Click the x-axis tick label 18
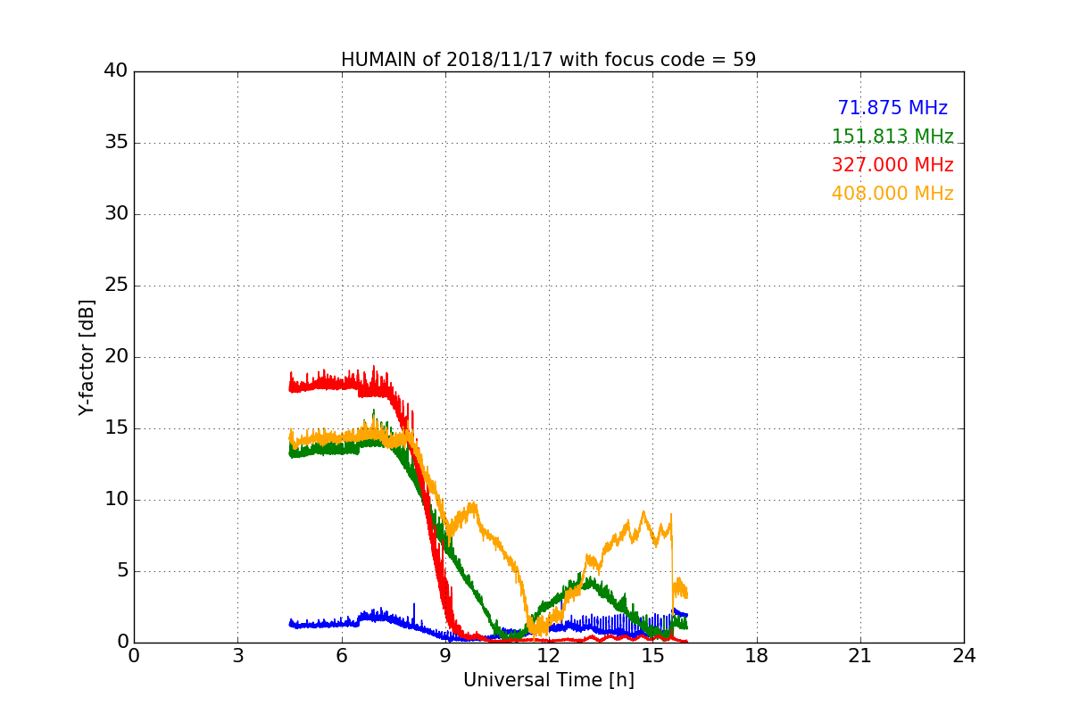Screen dimensions: 1071x714 (x=757, y=656)
